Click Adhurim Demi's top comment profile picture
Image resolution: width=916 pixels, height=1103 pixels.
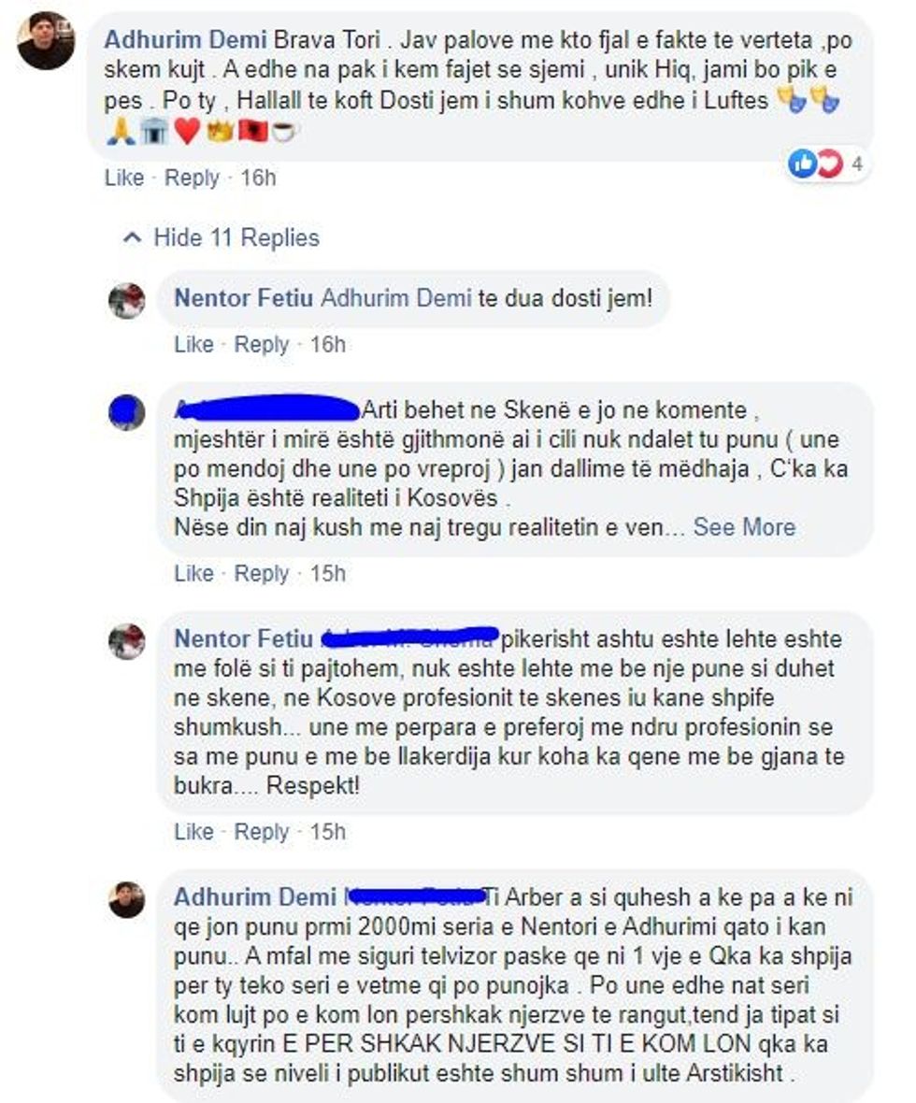46,41
